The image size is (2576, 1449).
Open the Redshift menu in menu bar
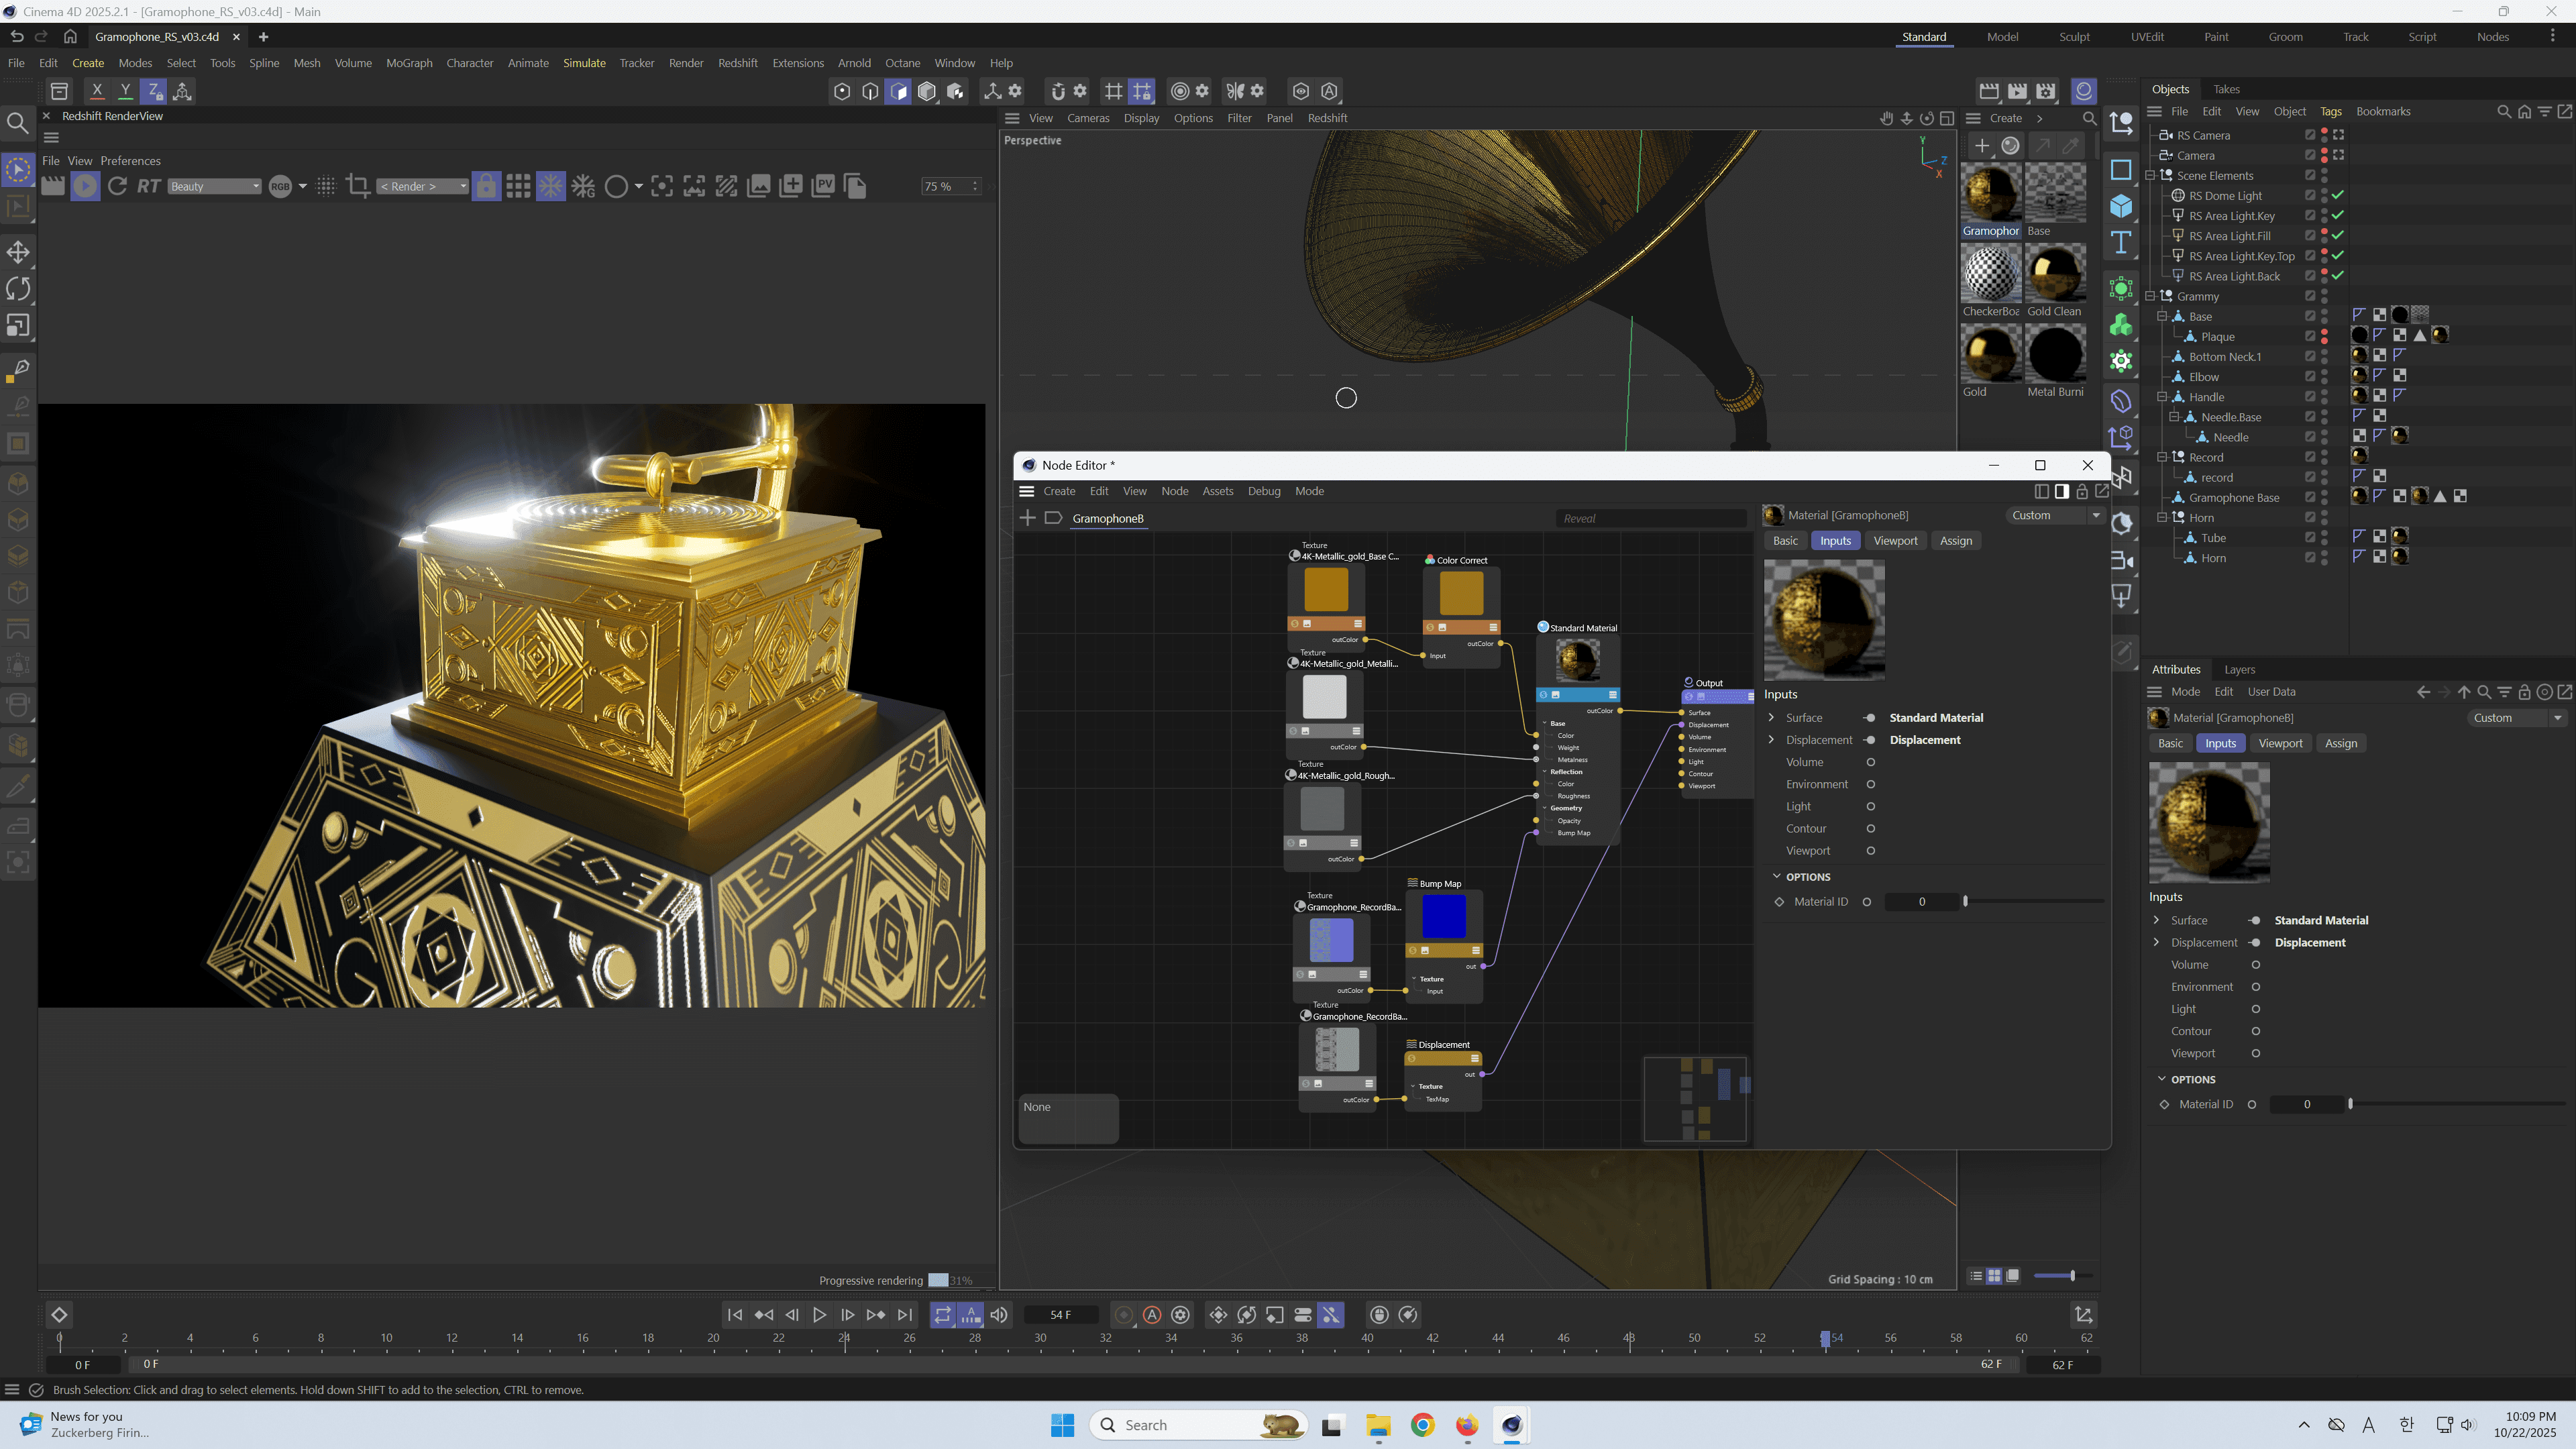point(737,63)
